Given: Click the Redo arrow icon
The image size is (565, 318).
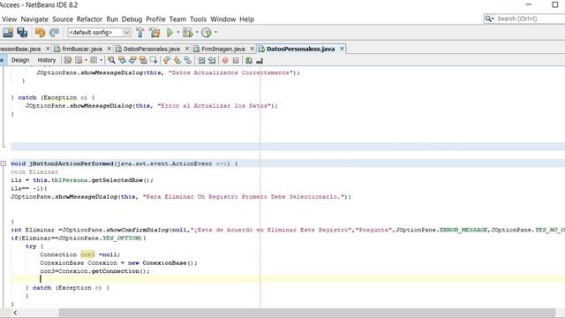Looking at the screenshot, I should click(54, 33).
